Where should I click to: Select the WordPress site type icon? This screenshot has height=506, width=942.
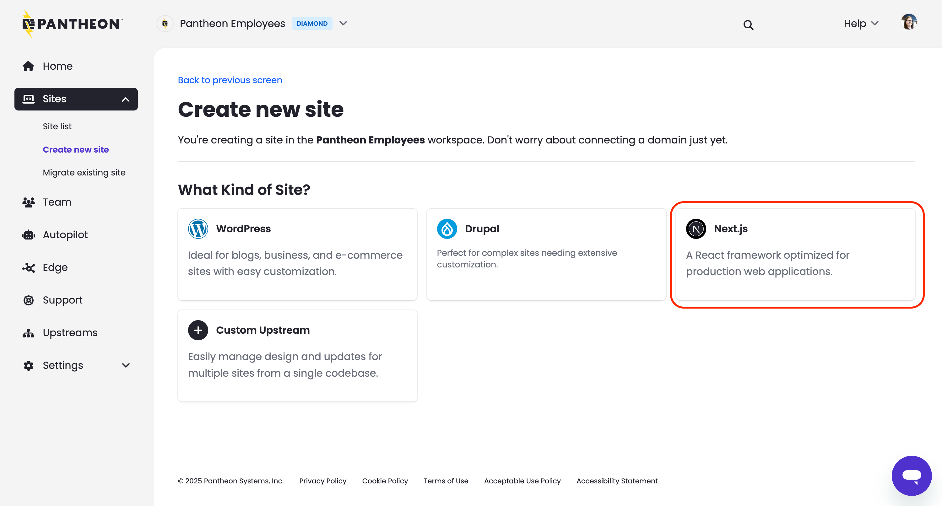pyautogui.click(x=198, y=229)
